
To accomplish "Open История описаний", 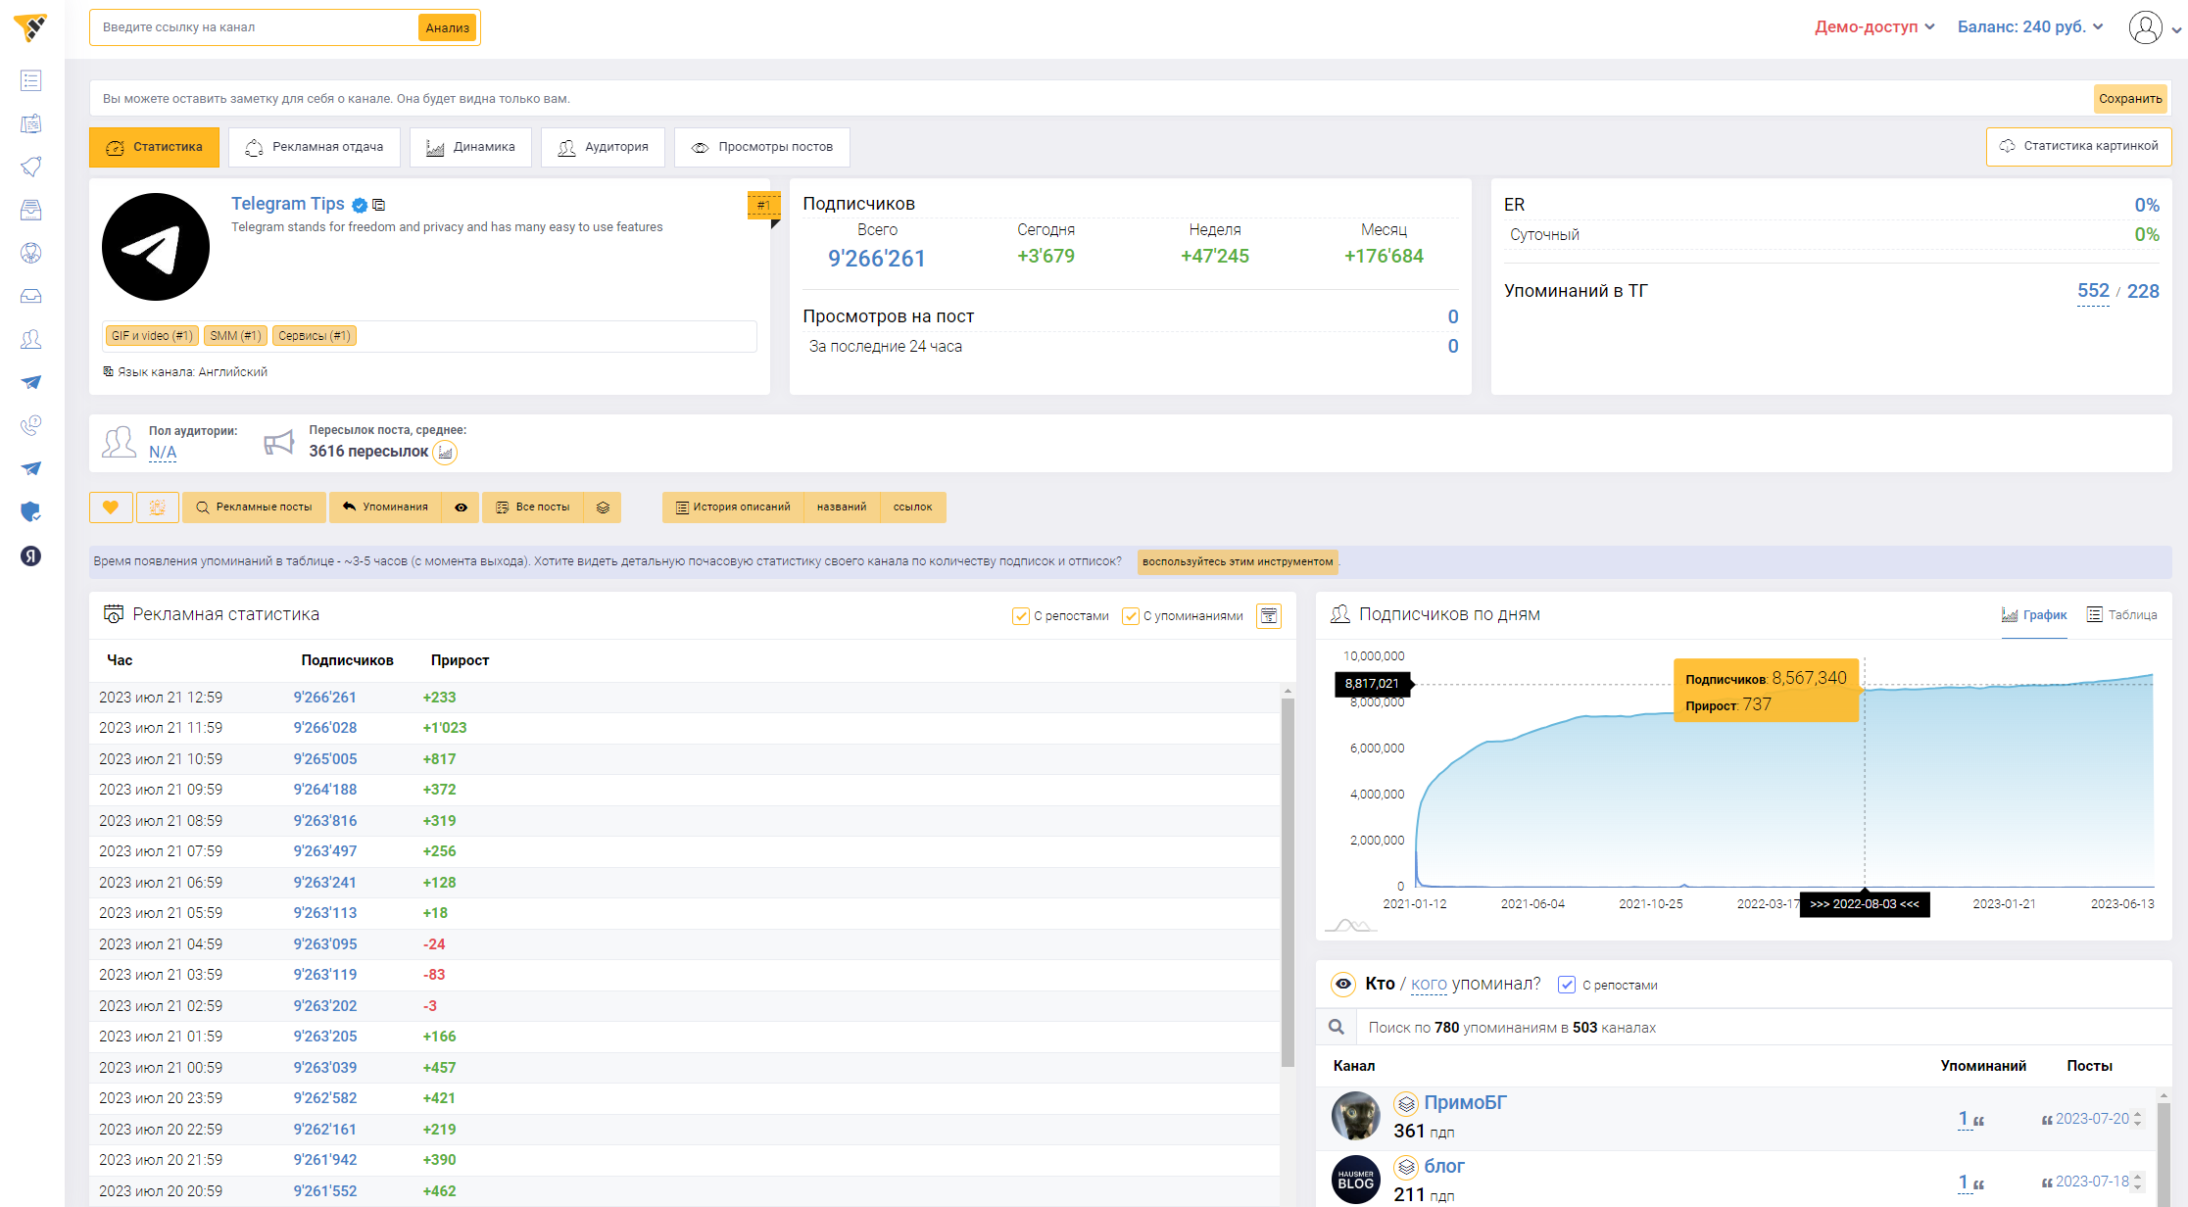I will coord(733,507).
